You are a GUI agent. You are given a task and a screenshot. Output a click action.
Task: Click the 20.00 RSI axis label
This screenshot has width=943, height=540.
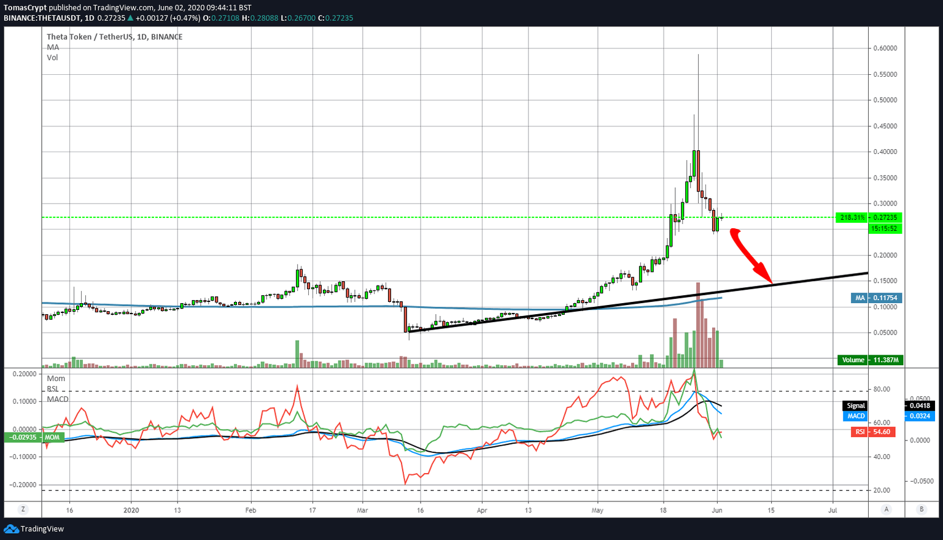click(882, 490)
